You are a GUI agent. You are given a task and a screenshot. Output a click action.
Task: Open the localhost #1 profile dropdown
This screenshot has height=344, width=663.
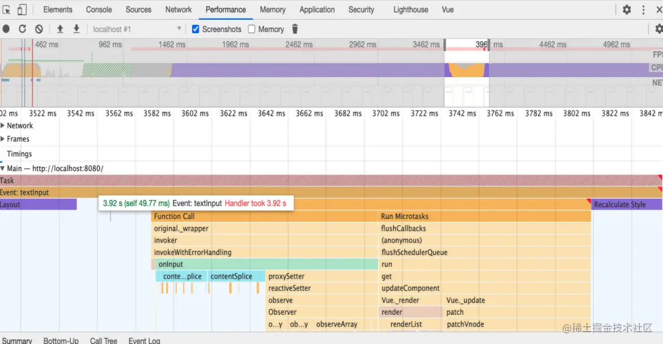point(136,29)
